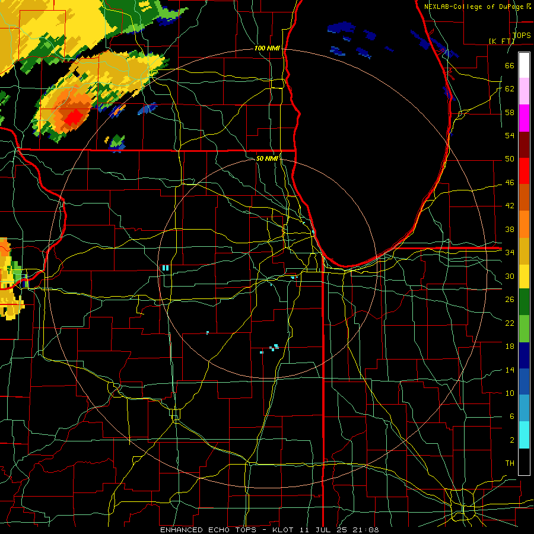
Task: Click the "100 NMI" range ring label
Action: tap(267, 49)
